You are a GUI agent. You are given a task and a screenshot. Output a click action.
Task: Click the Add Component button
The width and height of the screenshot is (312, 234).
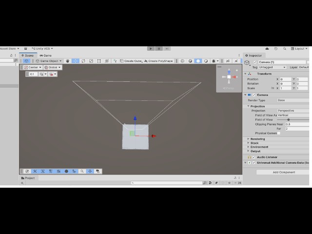tap(284, 172)
